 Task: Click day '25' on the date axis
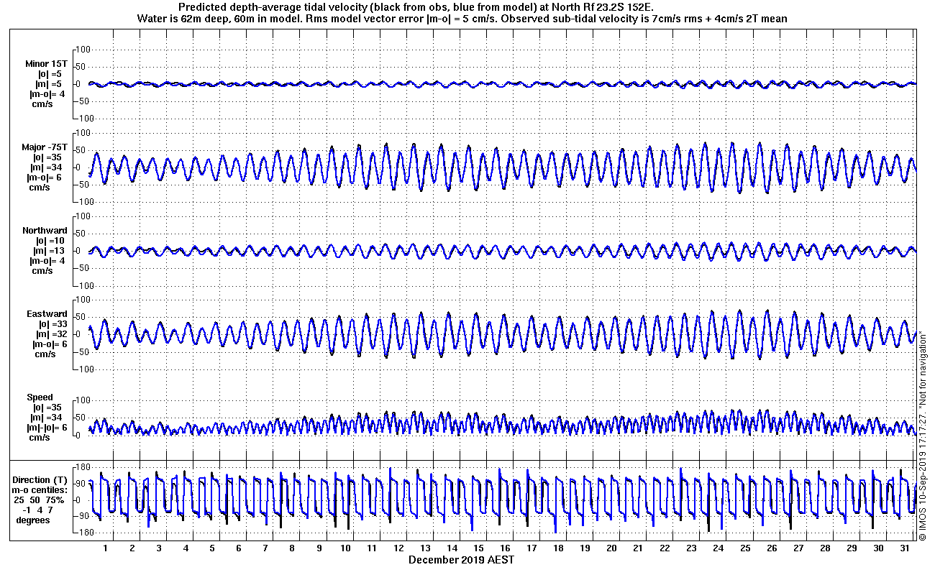744,548
